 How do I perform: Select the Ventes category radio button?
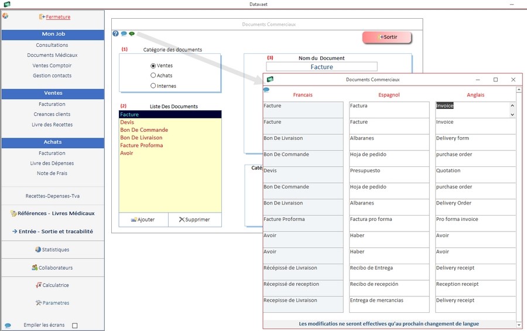coord(153,66)
